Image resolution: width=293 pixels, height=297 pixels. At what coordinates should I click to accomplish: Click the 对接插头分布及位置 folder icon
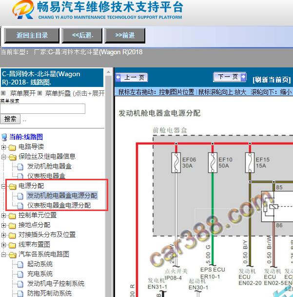pos(12,235)
